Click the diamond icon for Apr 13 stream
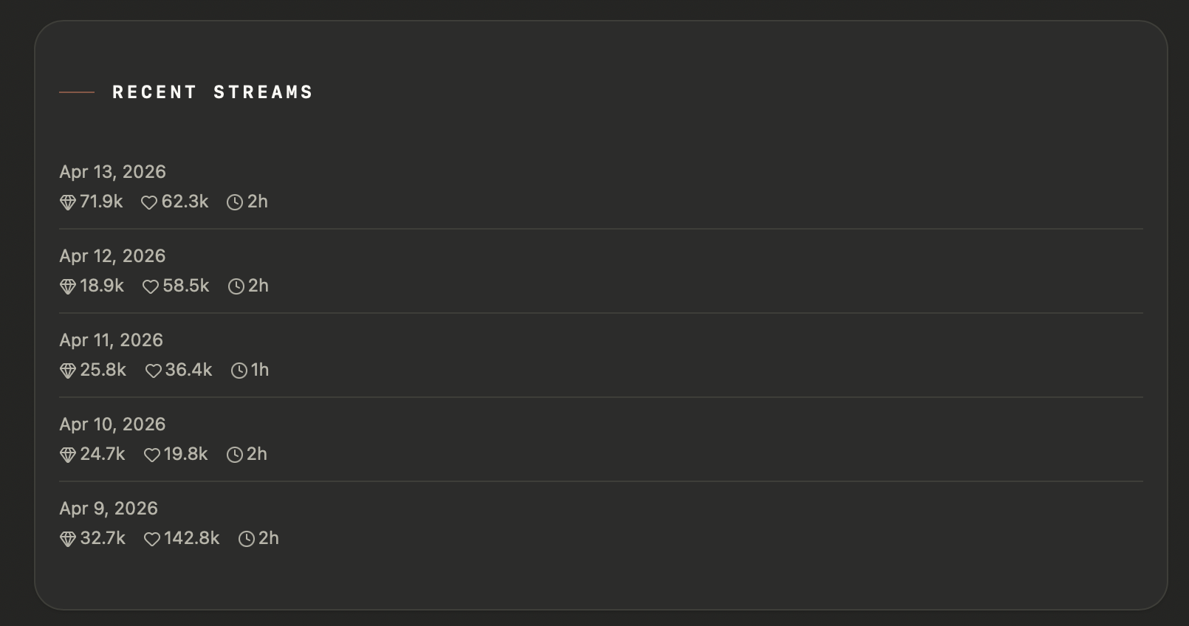Image resolution: width=1189 pixels, height=626 pixels. (x=68, y=202)
